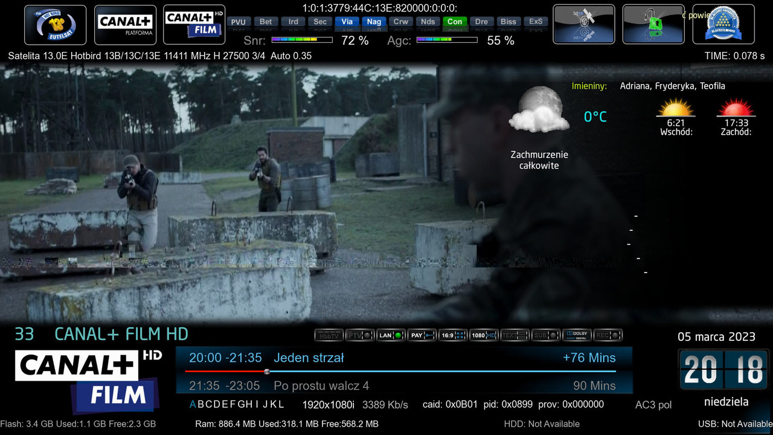
Task: Click the PVU crypto indicator
Action: 239,21
